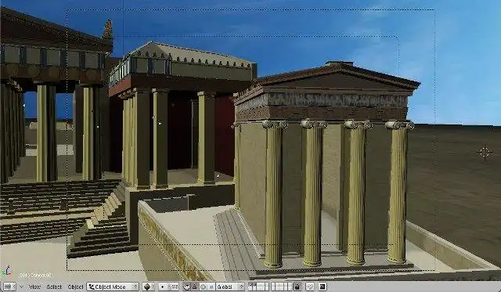This screenshot has height=292, width=501.
Task: Open the Object Mode dropdown
Action: coord(113,287)
